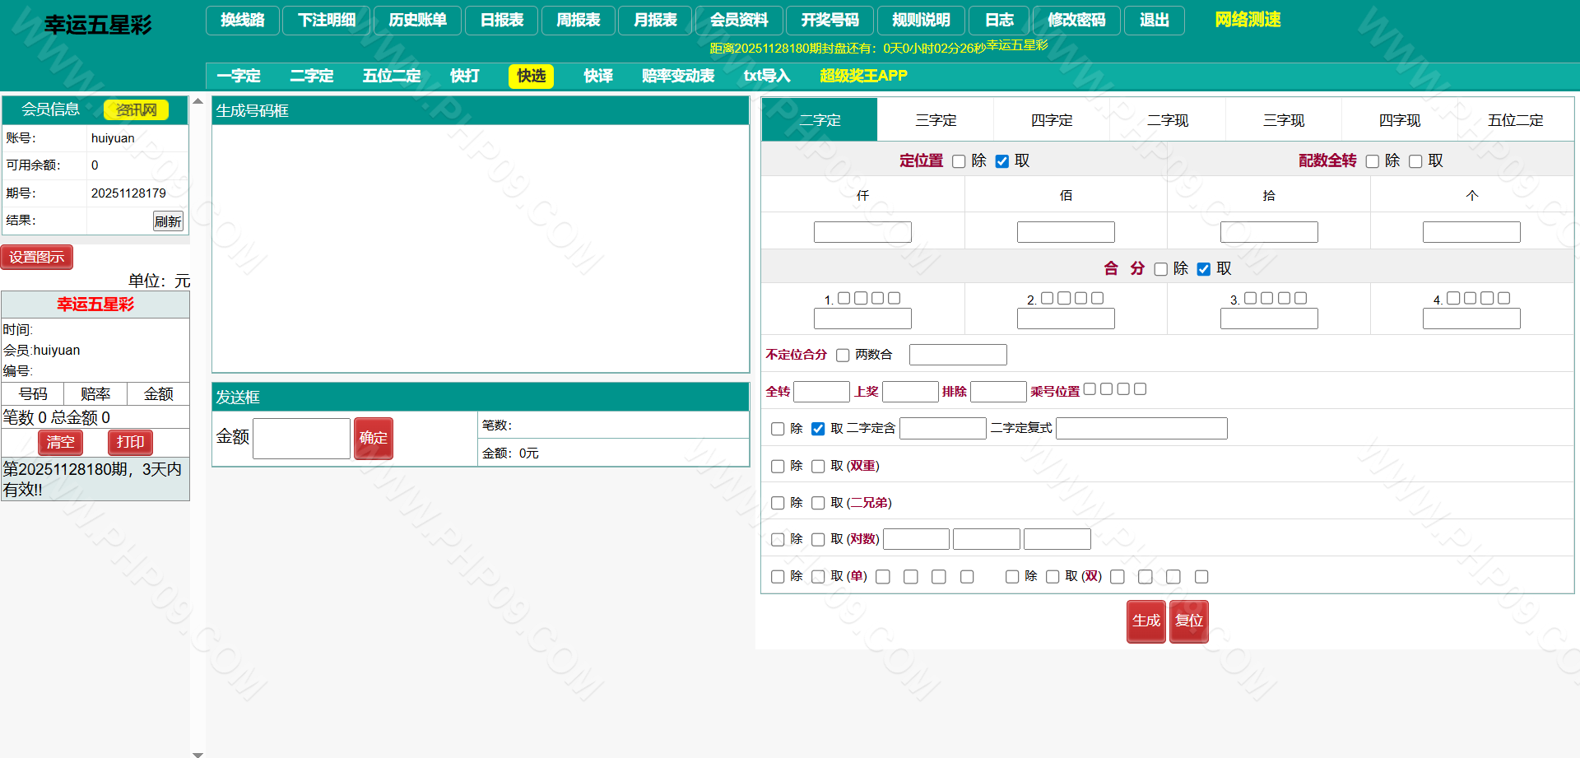This screenshot has height=758, width=1580.
Task: Click the 生成 generate button
Action: (1145, 621)
